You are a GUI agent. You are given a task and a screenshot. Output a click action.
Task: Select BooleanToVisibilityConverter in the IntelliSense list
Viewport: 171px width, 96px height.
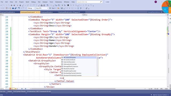(x=79, y=75)
